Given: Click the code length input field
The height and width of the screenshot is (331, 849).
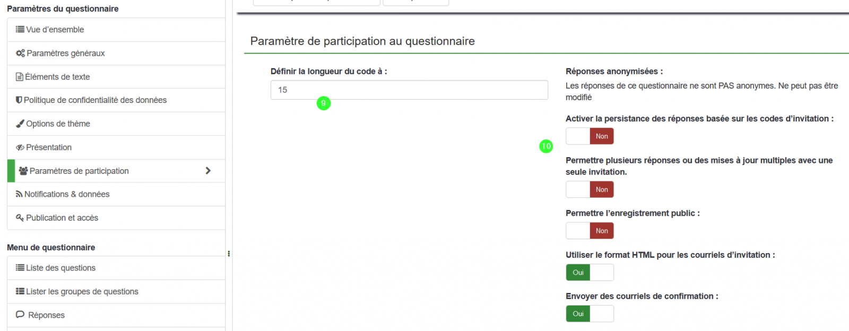Looking at the screenshot, I should tap(409, 90).
